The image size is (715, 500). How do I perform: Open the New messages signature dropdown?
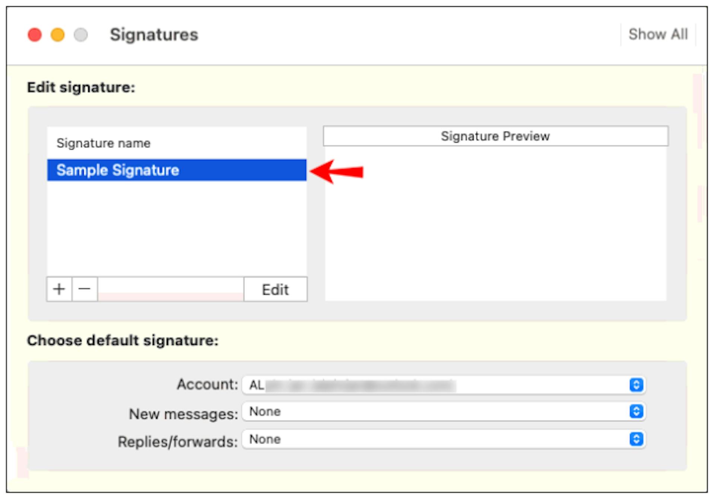tap(444, 411)
